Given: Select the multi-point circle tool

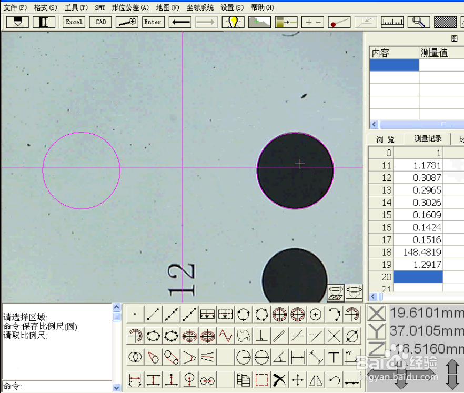Looking at the screenshot, I should click(x=261, y=314).
